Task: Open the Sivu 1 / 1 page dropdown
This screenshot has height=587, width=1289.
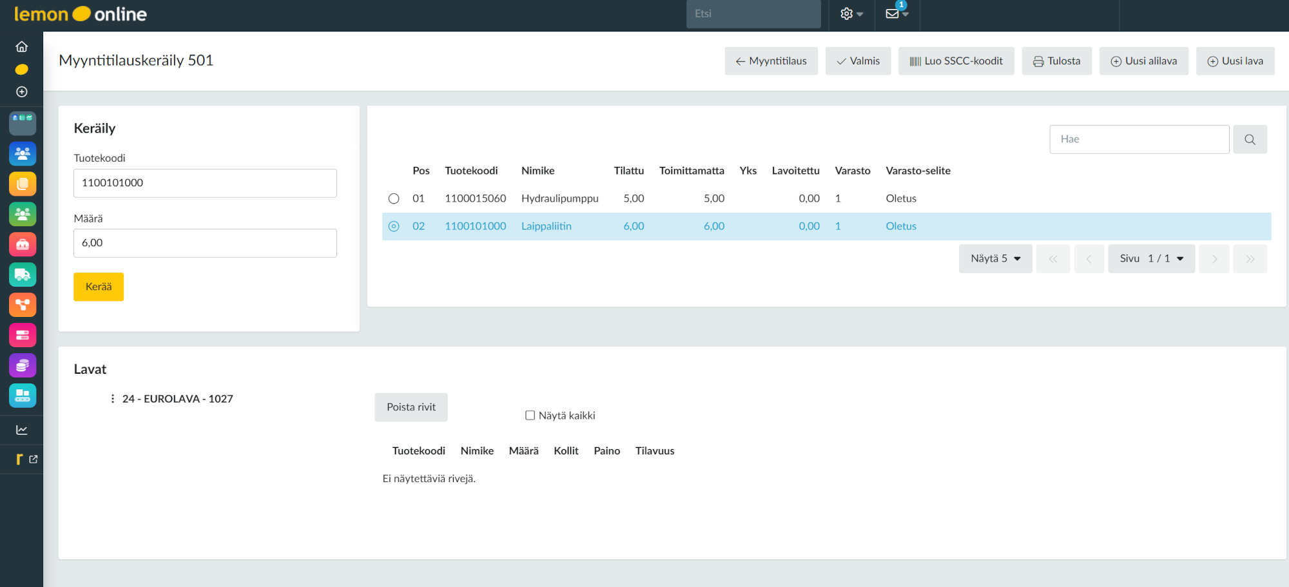Action: click(1151, 258)
